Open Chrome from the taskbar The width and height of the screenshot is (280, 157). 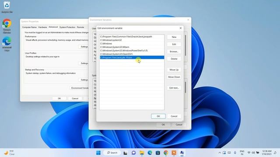166,153
